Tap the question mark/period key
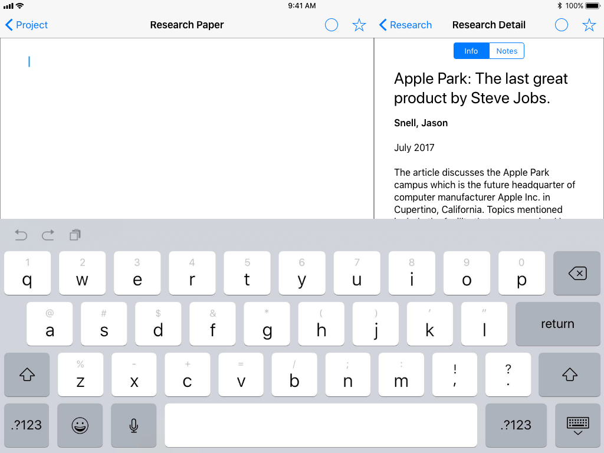 coord(508,375)
